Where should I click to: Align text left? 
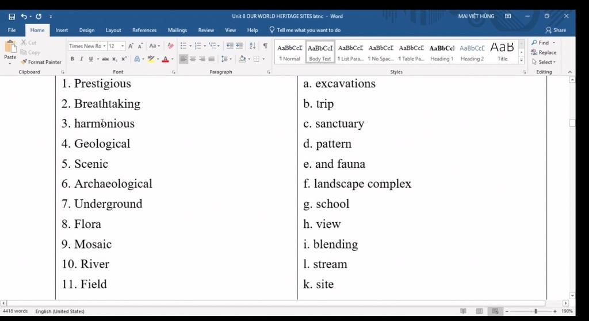(183, 59)
